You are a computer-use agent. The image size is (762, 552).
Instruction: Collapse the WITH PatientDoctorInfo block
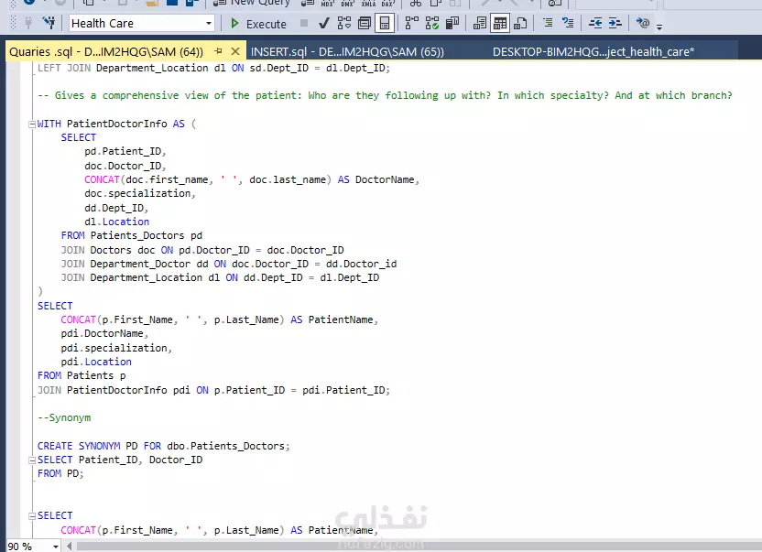[32, 124]
